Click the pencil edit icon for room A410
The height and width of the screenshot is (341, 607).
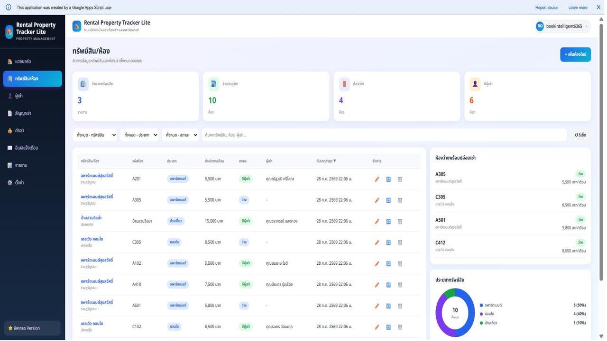pos(377,285)
